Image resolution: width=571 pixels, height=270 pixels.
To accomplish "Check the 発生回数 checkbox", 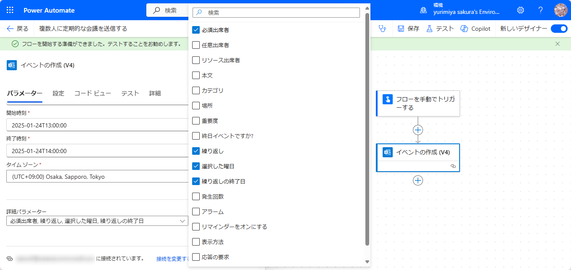I will [x=196, y=196].
